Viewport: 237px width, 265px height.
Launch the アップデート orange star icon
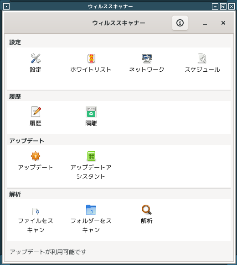[x=36, y=156]
